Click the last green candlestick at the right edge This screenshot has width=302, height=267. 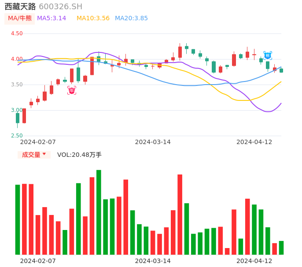(281, 70)
